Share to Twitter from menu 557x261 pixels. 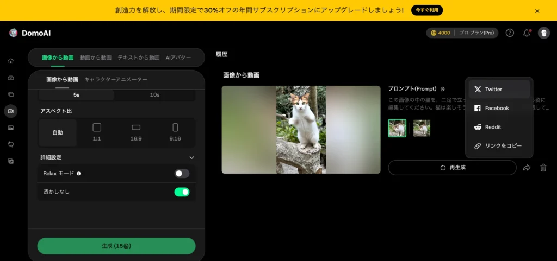coord(499,89)
